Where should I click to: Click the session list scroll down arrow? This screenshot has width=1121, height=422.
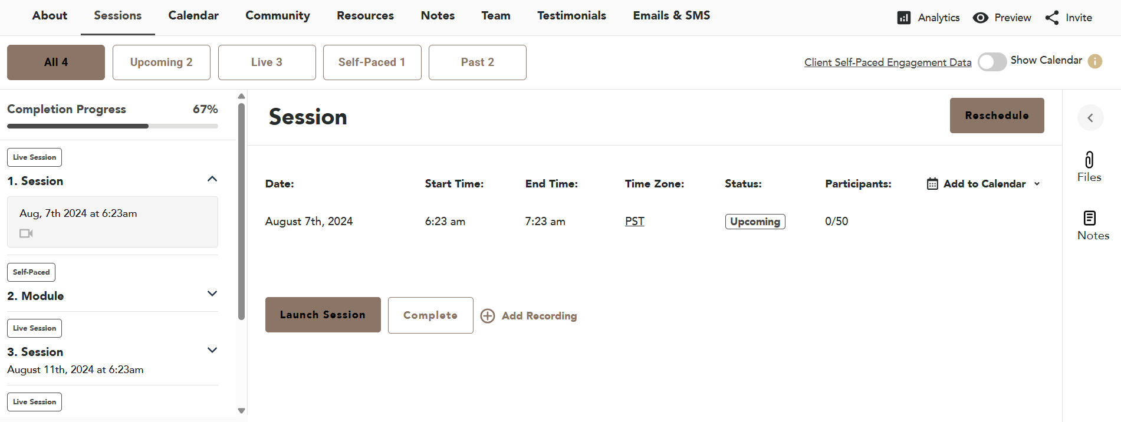[241, 411]
